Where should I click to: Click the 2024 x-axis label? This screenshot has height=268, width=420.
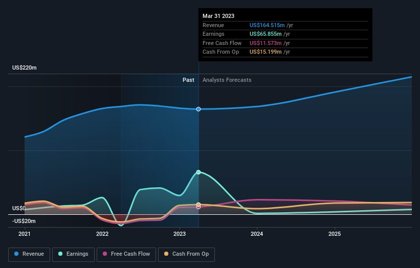tap(257, 234)
